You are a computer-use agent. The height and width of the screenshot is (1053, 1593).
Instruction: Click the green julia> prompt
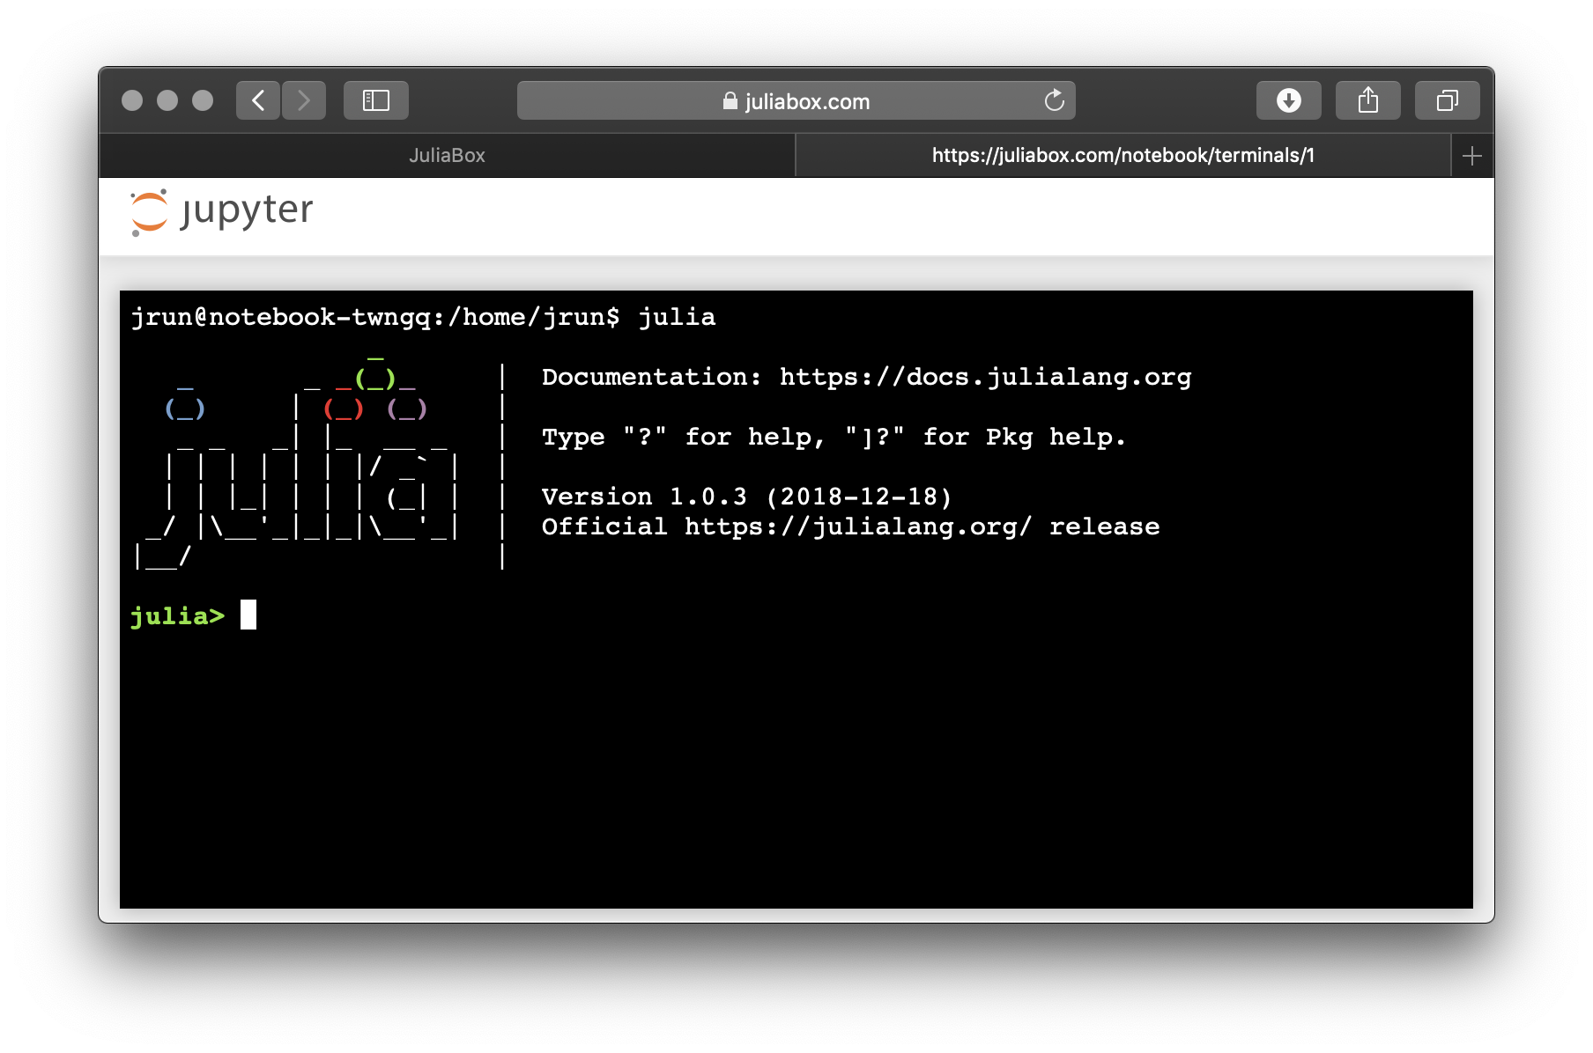tap(178, 615)
